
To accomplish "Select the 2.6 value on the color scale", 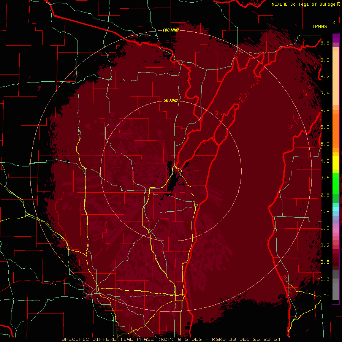I will (x=325, y=195).
